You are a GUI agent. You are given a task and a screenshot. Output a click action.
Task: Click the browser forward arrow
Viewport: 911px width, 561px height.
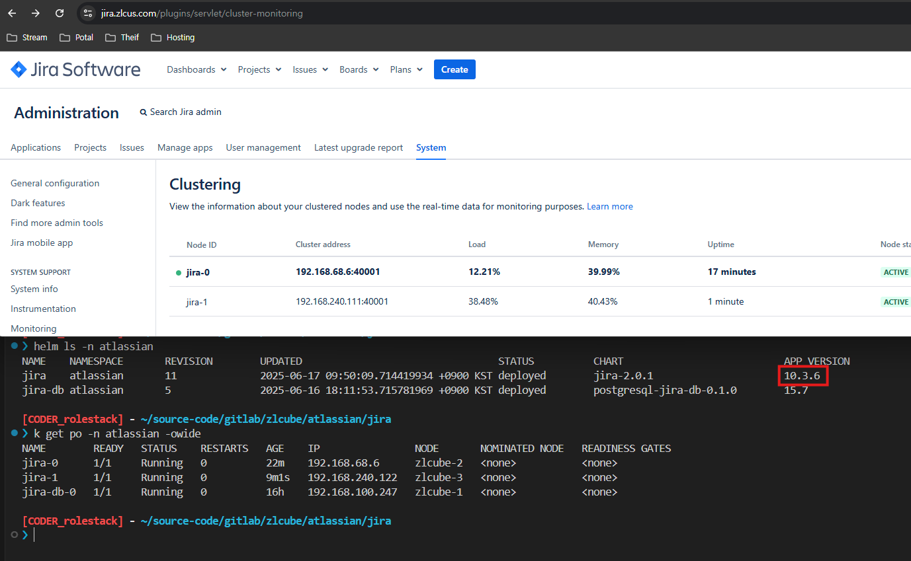coord(36,13)
